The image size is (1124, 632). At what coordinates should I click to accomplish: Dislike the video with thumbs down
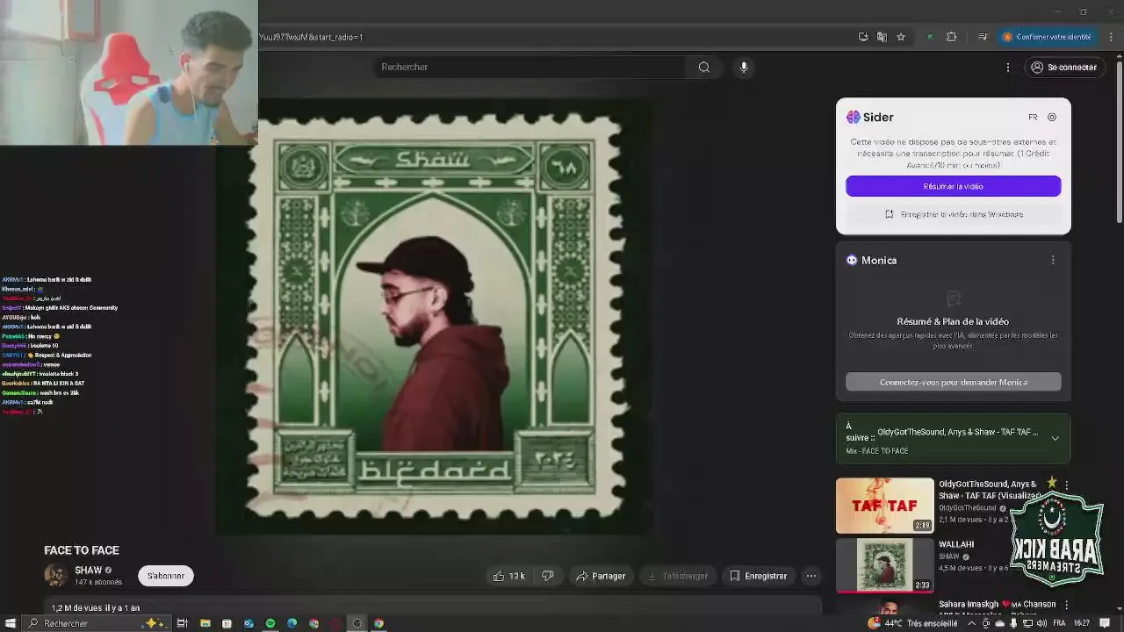(547, 576)
